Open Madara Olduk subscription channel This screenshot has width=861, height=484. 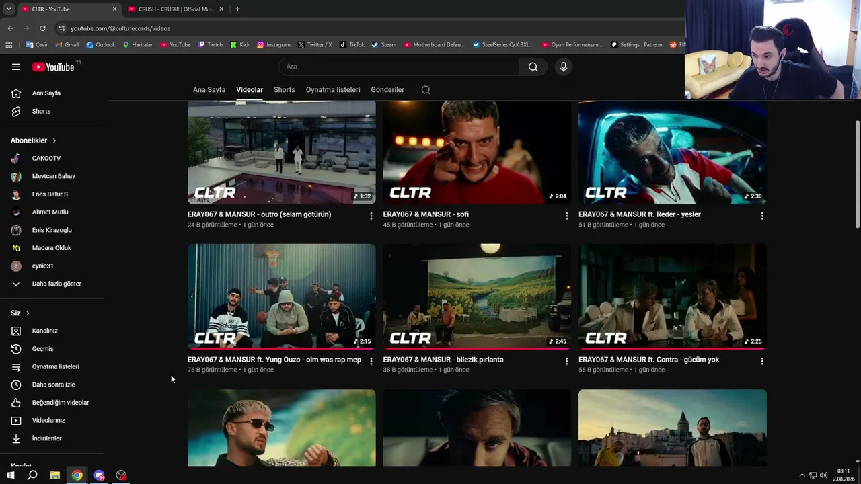tap(52, 248)
